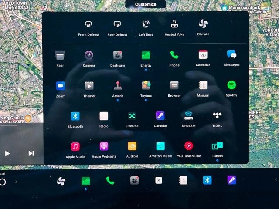Tap the Phone icon in bottom dock
The width and height of the screenshot is (279, 209).
pyautogui.click(x=110, y=181)
